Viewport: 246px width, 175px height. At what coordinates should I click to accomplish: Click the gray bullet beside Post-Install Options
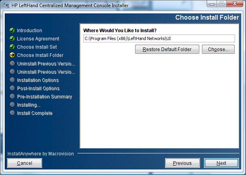pos(12,88)
